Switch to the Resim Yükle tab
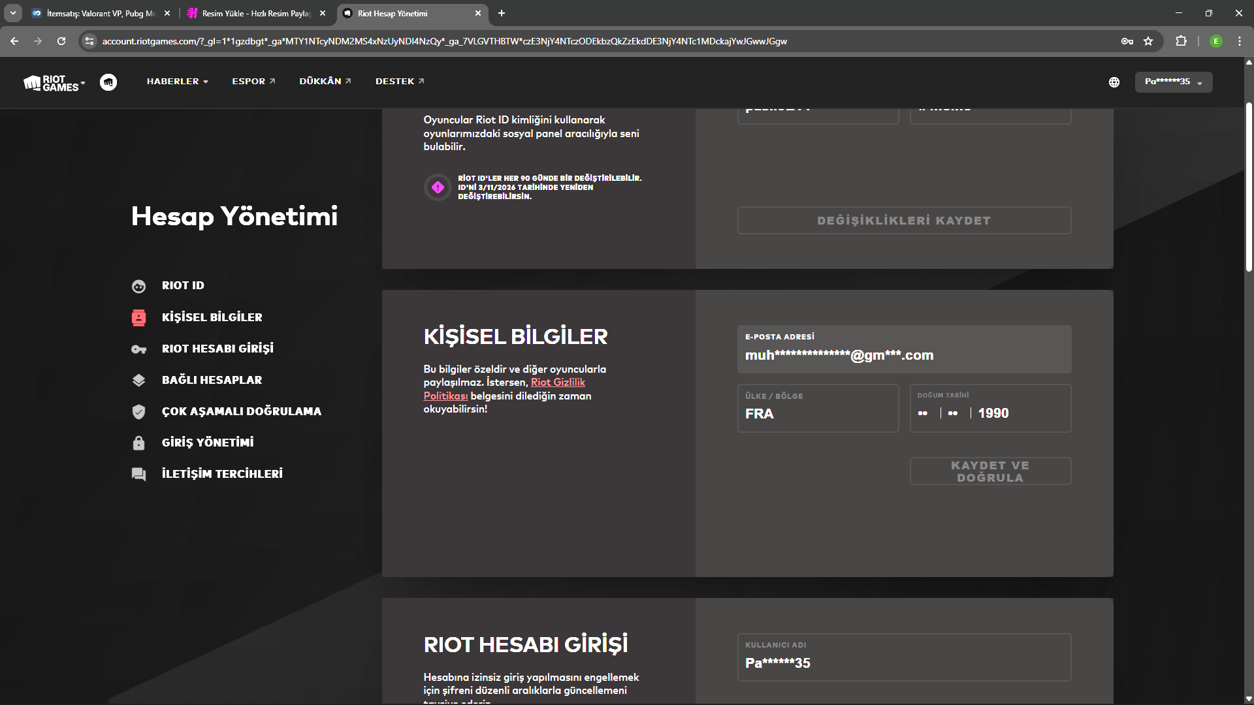This screenshot has width=1254, height=705. (x=256, y=13)
